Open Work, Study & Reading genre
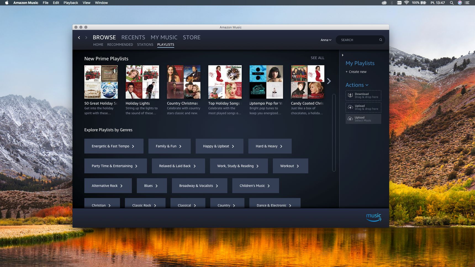This screenshot has width=475, height=267. tap(239, 166)
